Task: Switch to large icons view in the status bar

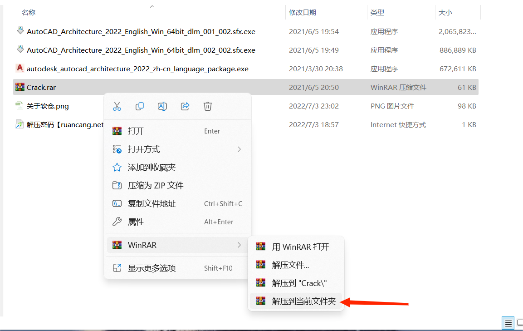Action: coord(520,323)
